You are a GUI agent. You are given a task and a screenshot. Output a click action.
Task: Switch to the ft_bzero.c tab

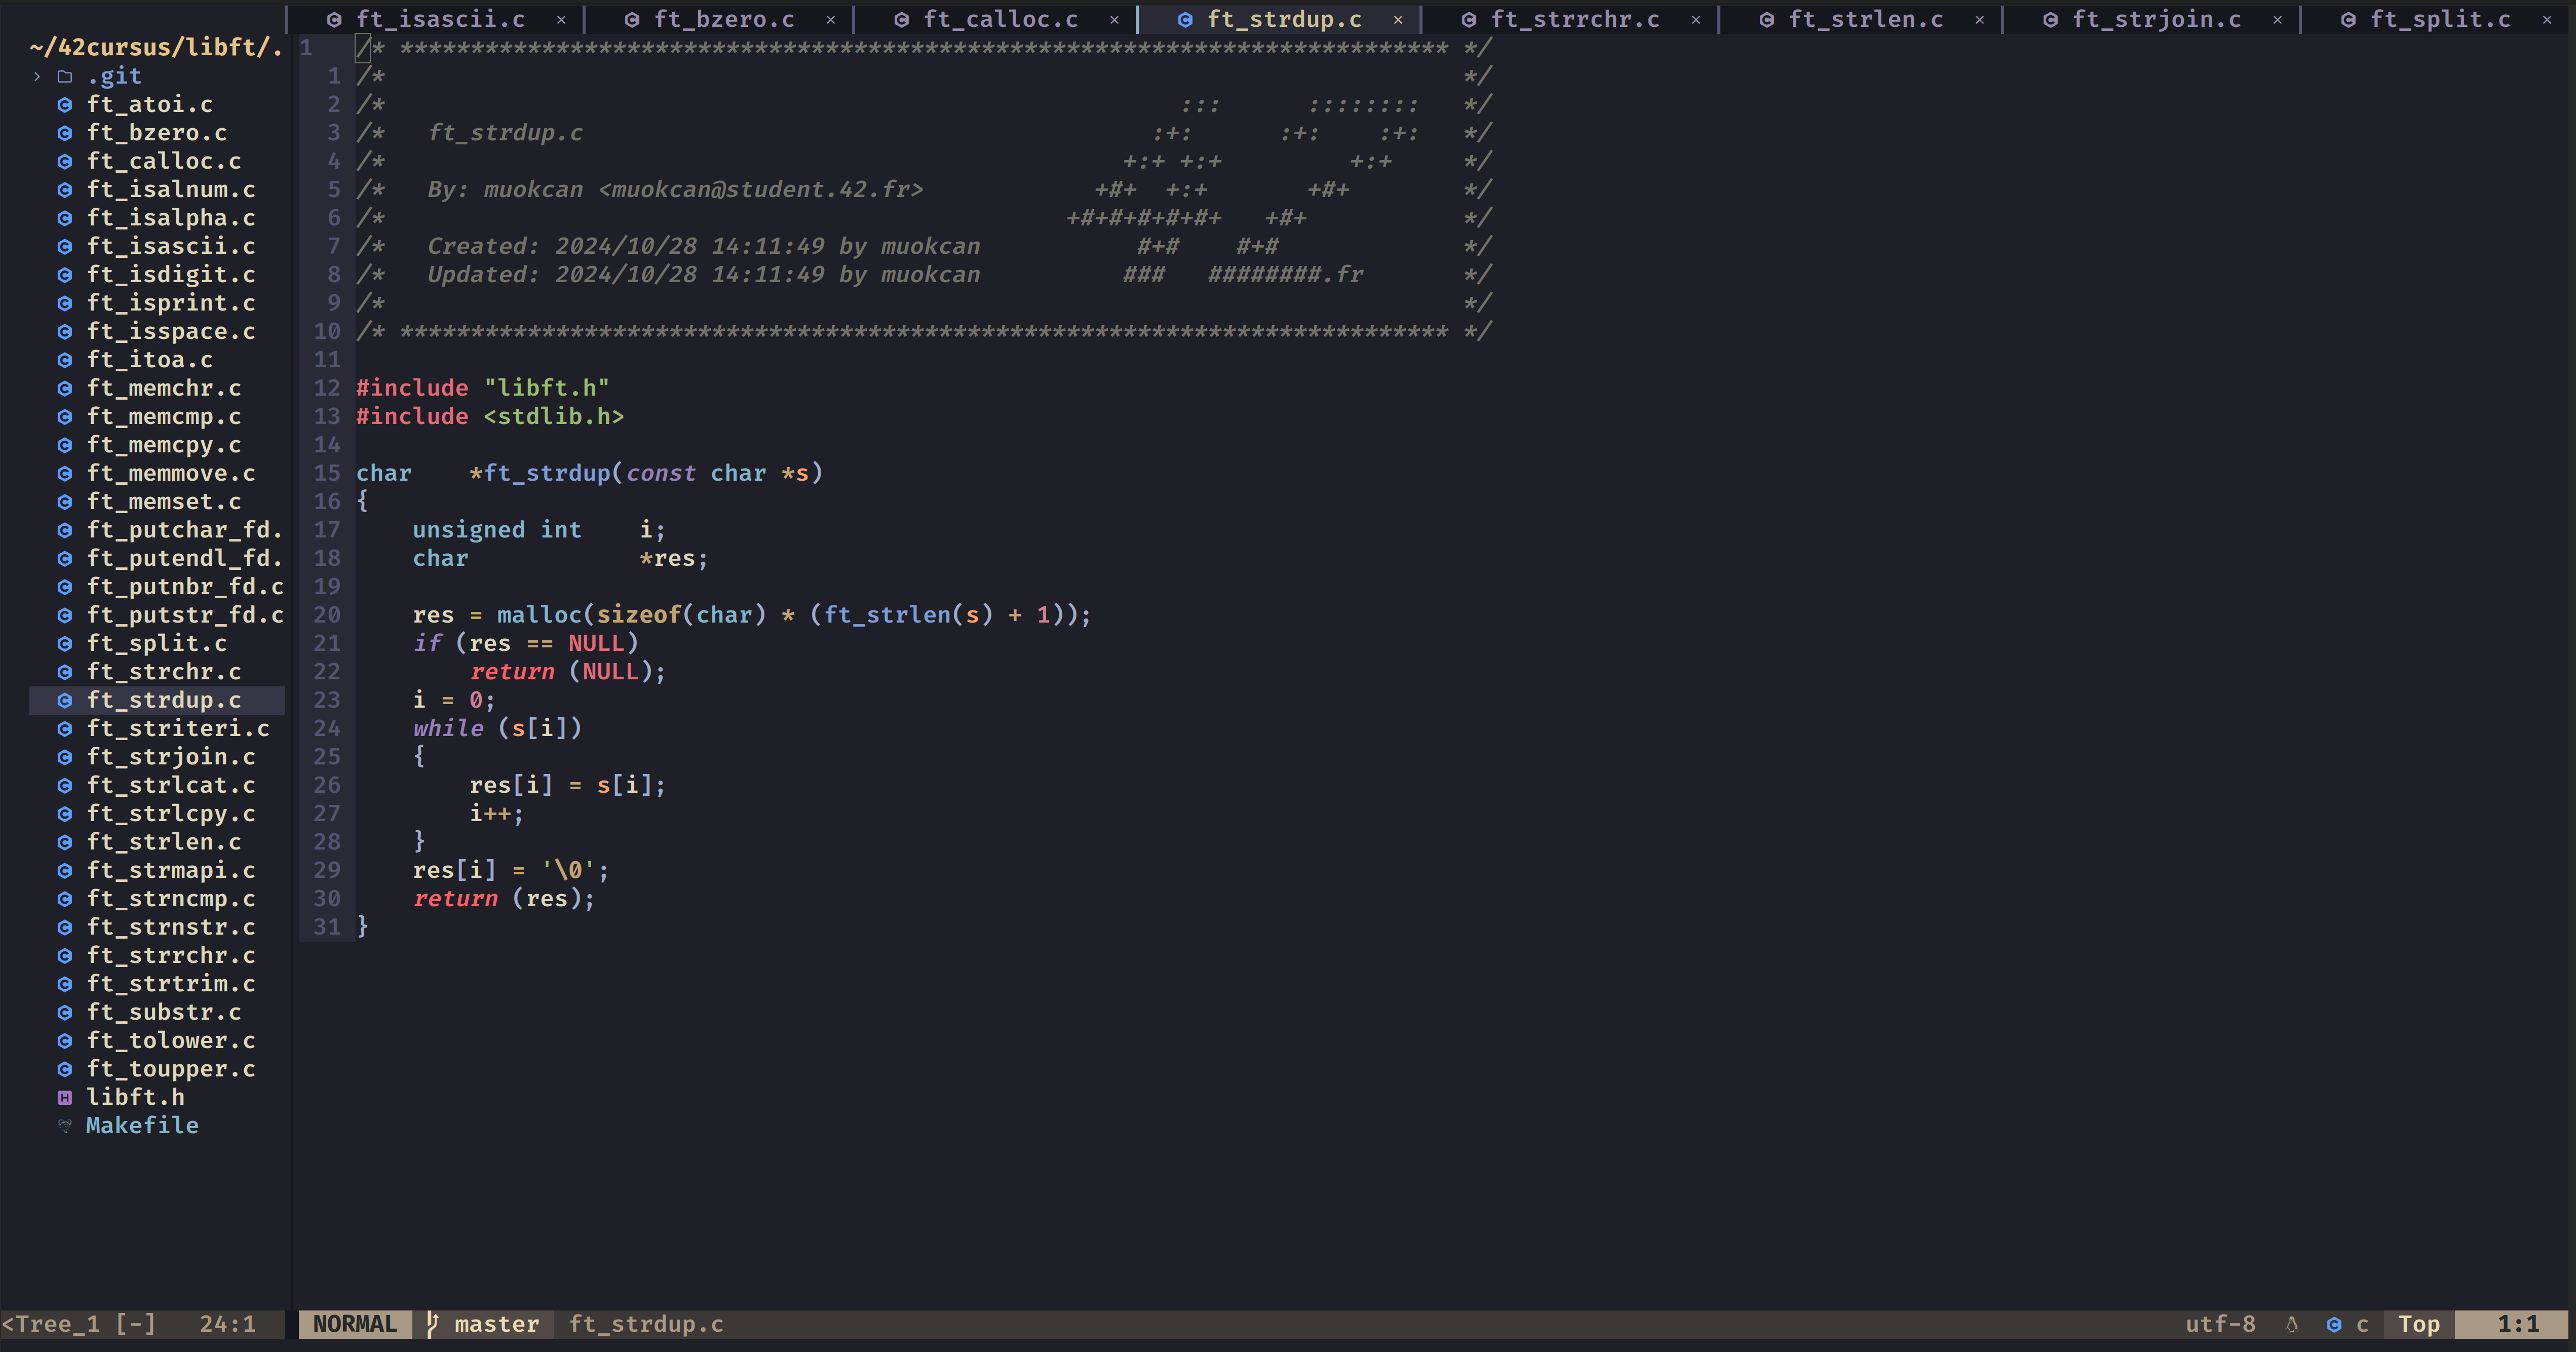click(x=724, y=19)
